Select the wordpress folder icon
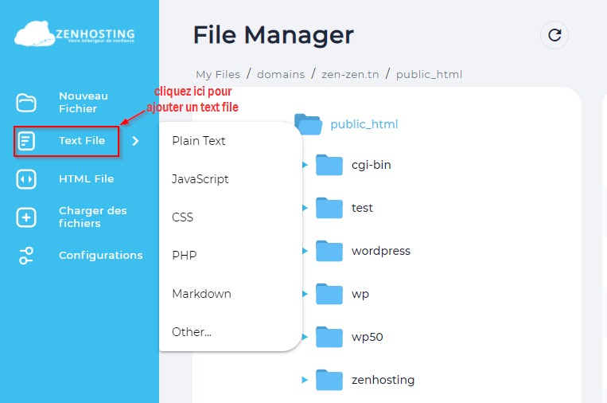 [x=329, y=251]
